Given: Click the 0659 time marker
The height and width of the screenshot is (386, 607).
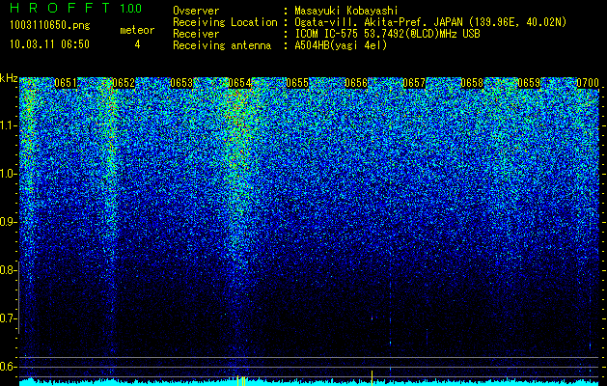Looking at the screenshot, I should tap(529, 83).
